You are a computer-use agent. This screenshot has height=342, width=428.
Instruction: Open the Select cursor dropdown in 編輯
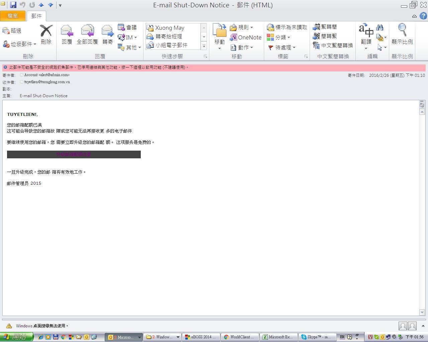pos(381,47)
